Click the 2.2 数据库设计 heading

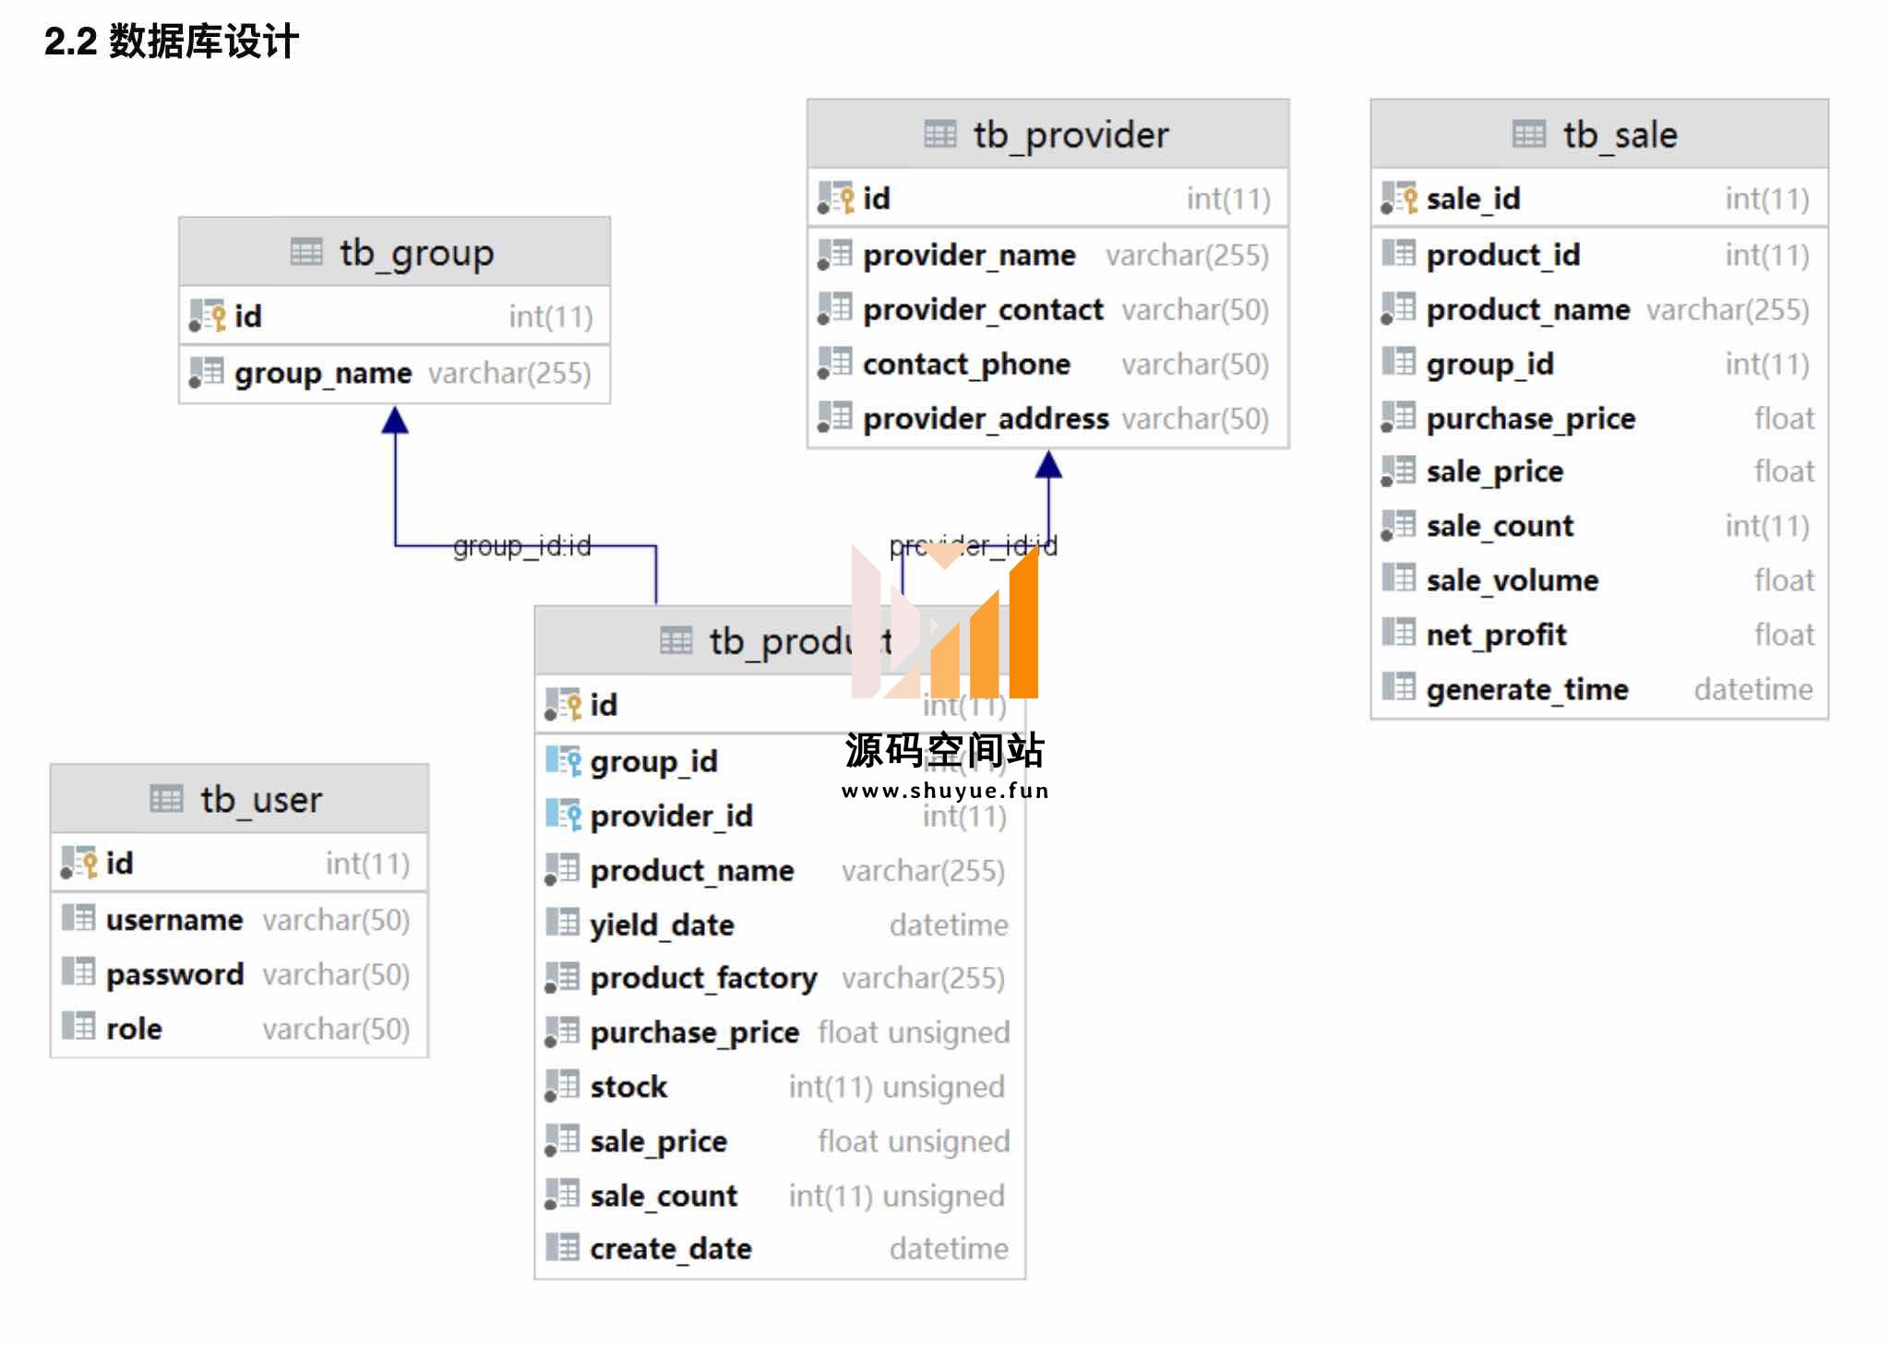coord(172,41)
